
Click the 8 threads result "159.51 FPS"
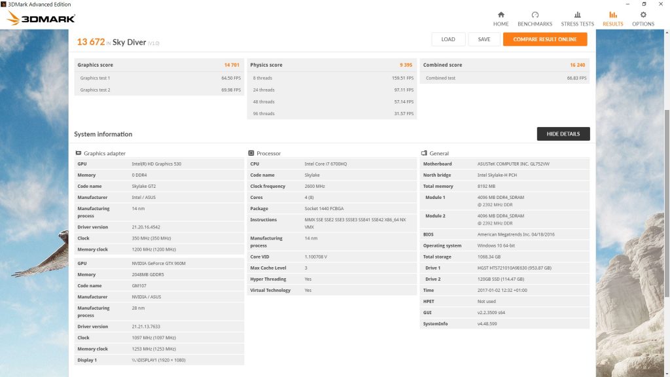click(x=402, y=79)
